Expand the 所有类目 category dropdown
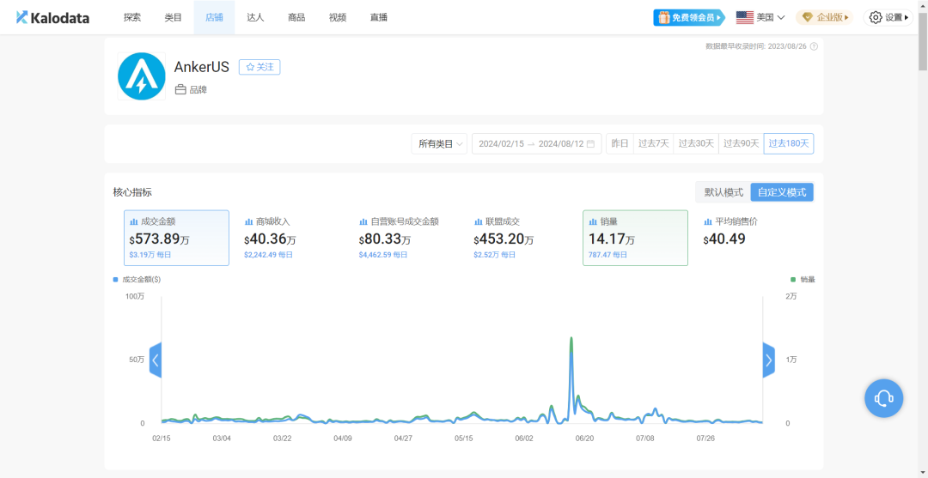The image size is (928, 478). [440, 144]
